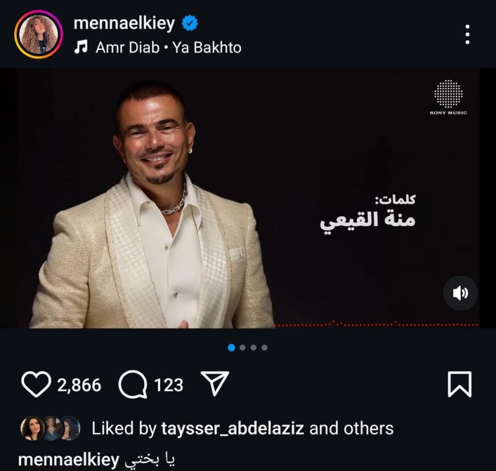Tap the liked-by avatars cluster
496x471 pixels.
pyautogui.click(x=50, y=428)
